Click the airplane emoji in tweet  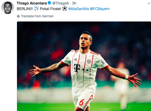[x=36, y=8]
